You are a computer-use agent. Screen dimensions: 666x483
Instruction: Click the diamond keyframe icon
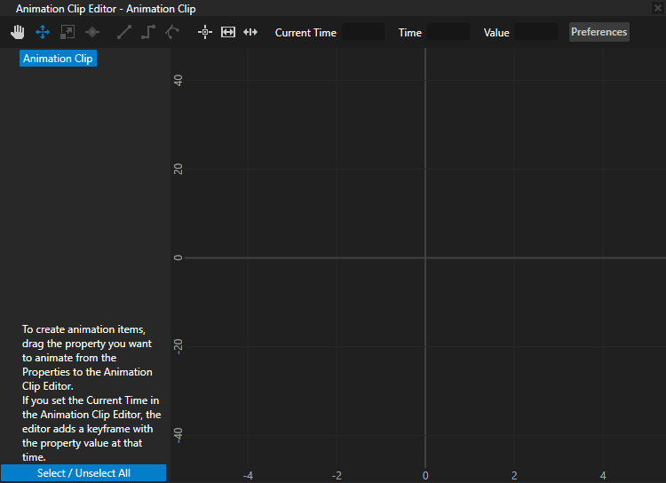pos(91,32)
